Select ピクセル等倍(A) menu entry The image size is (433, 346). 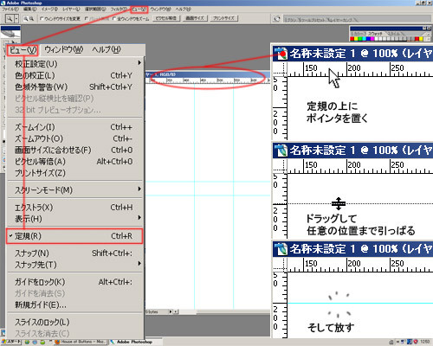click(74, 162)
